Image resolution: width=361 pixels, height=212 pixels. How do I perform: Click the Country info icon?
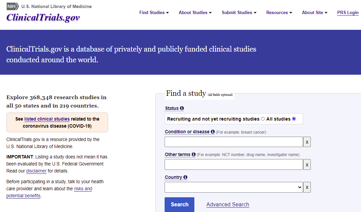(x=185, y=177)
